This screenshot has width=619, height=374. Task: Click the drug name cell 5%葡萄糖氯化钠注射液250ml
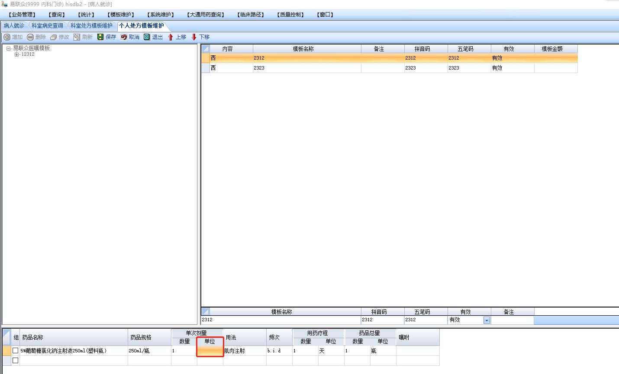(74, 351)
